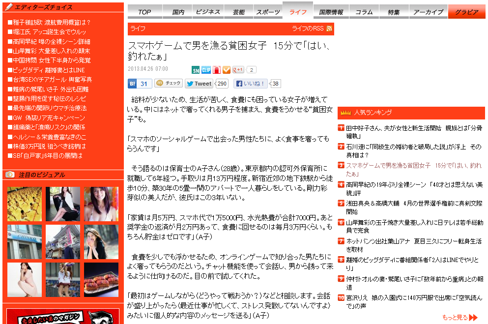The image size is (488, 324).
Task: Open the コラム tab
Action: (364, 12)
